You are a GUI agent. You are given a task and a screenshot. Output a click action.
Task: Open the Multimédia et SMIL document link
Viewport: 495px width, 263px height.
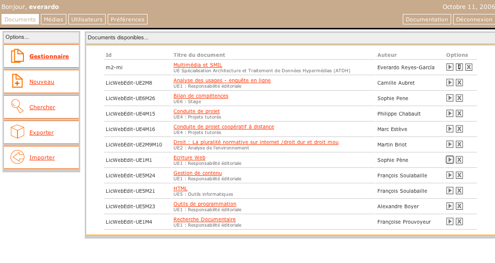198,65
